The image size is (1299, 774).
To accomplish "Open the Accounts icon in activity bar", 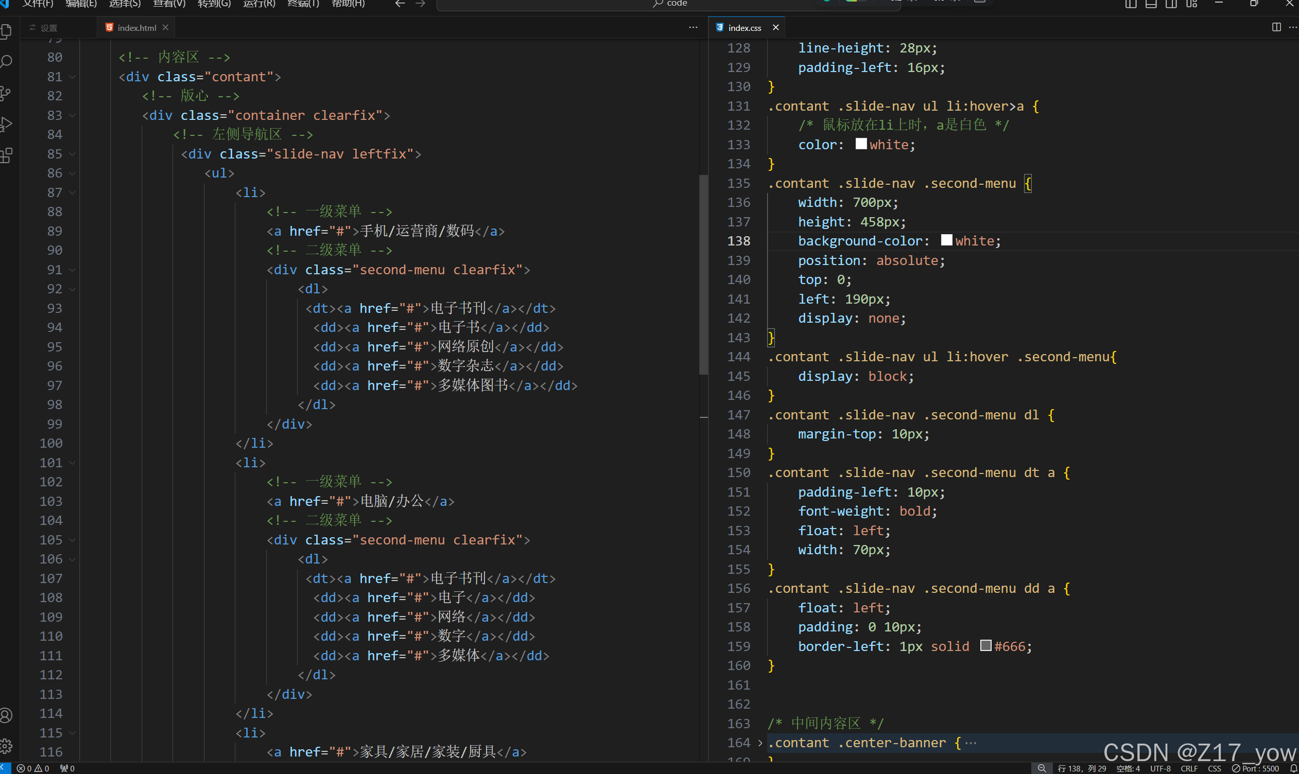I will [6, 715].
